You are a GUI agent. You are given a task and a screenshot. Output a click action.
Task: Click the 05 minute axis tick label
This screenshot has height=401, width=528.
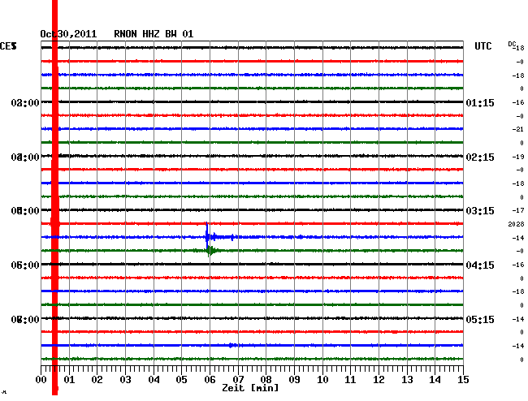181,380
